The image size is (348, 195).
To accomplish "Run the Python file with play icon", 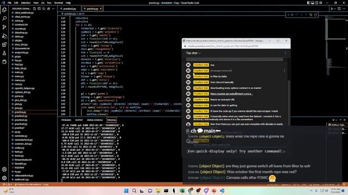I will [x=332, y=9].
